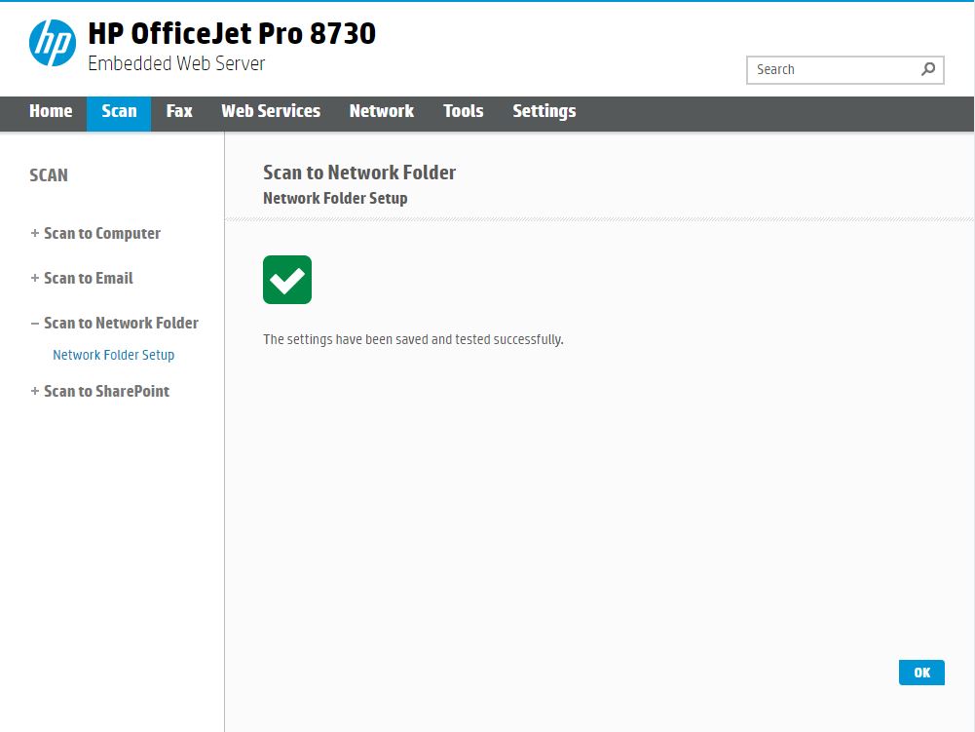Viewport: 975px width, 732px height.
Task: Click the 'Scan to Network Folder' page heading
Action: tap(359, 173)
